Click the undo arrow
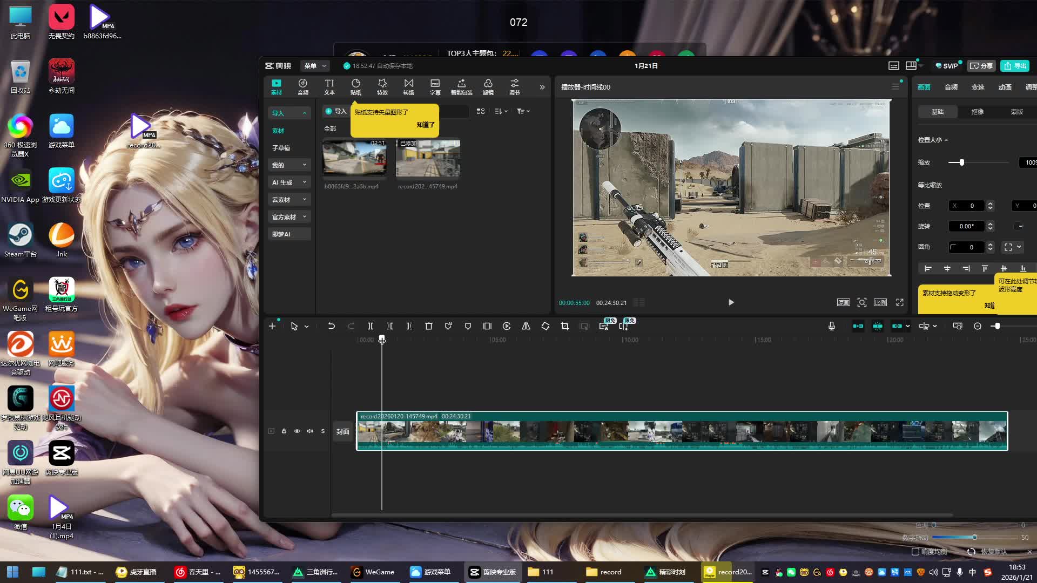 pos(331,326)
